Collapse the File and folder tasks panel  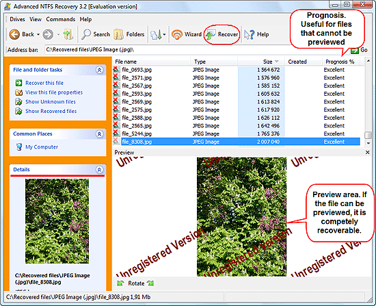[100, 70]
